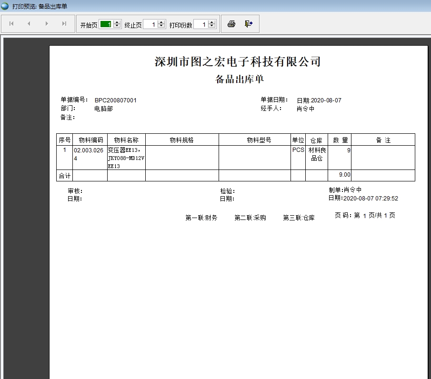This screenshot has height=379, width=431.
Task: Click the 合计 total row in the table
Action: coord(64,175)
